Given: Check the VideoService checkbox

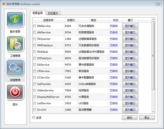Looking at the screenshot, I should [34, 90].
